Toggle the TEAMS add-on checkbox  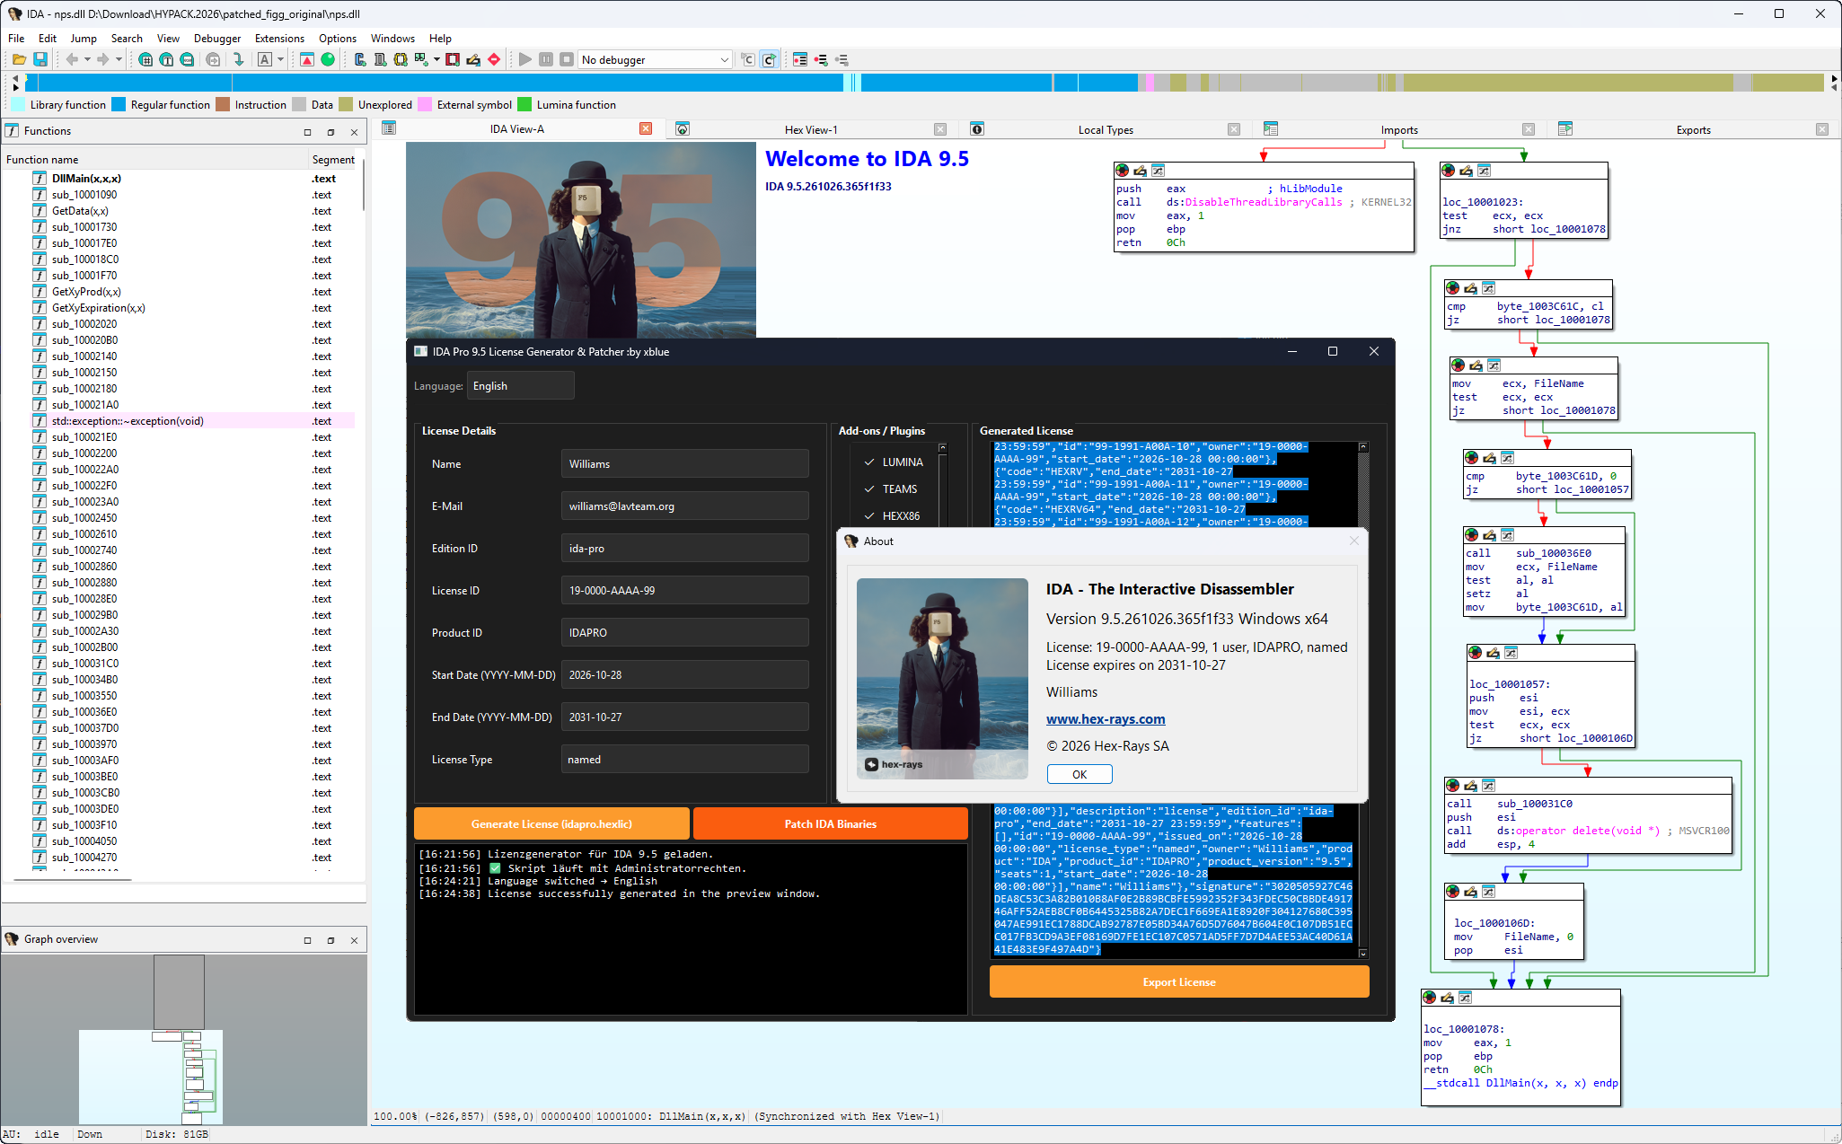(x=869, y=488)
